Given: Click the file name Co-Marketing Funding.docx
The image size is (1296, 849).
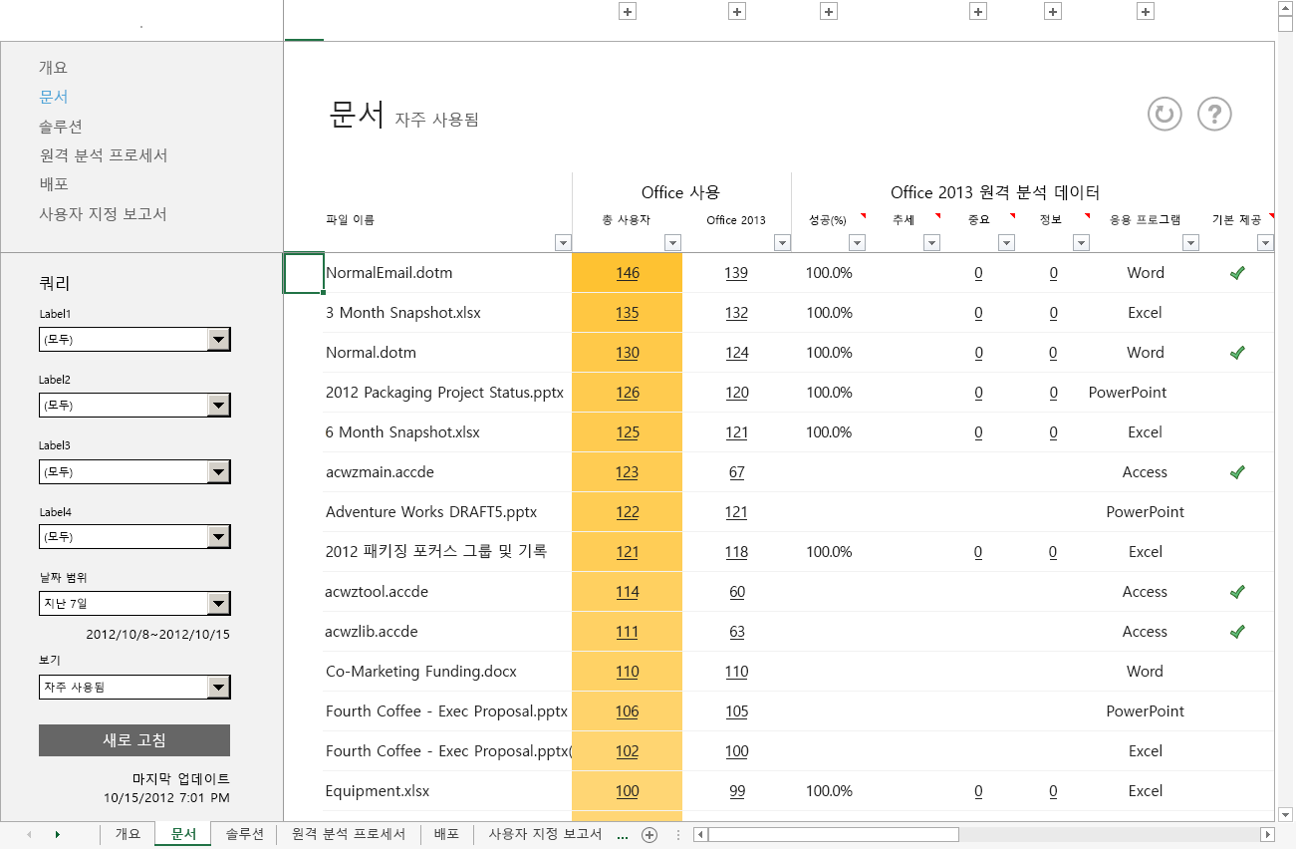Looking at the screenshot, I should click(421, 672).
